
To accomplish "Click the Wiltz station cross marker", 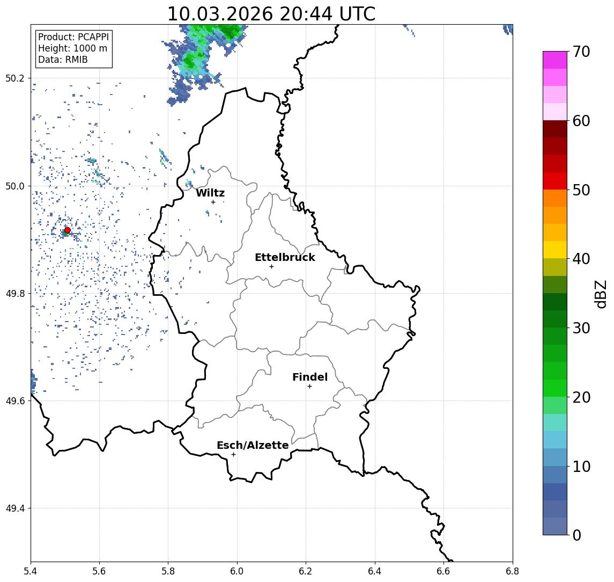I will point(213,202).
